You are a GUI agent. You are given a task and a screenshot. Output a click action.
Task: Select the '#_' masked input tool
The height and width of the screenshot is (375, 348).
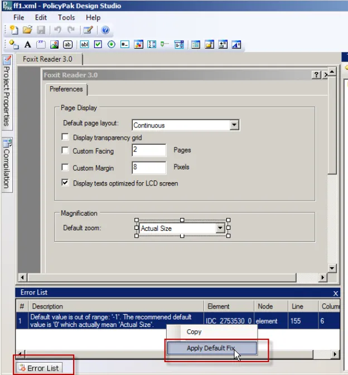pos(125,45)
